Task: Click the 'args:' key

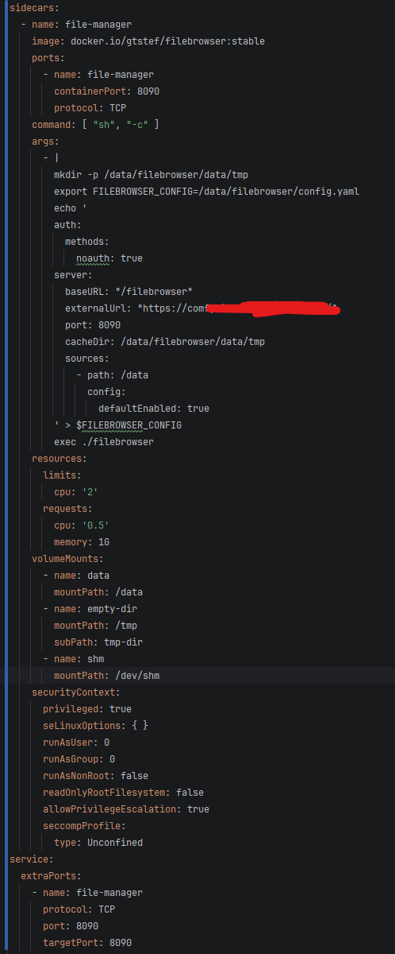Action: [45, 142]
